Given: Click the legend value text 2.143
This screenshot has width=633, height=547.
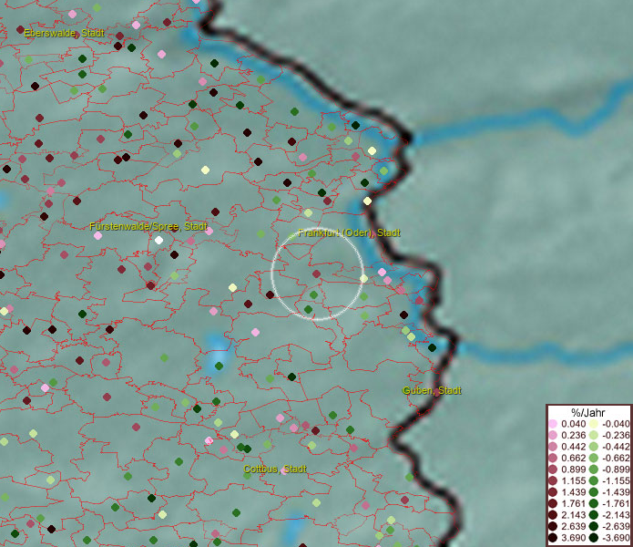Looking at the screenshot, I should click(x=573, y=515).
